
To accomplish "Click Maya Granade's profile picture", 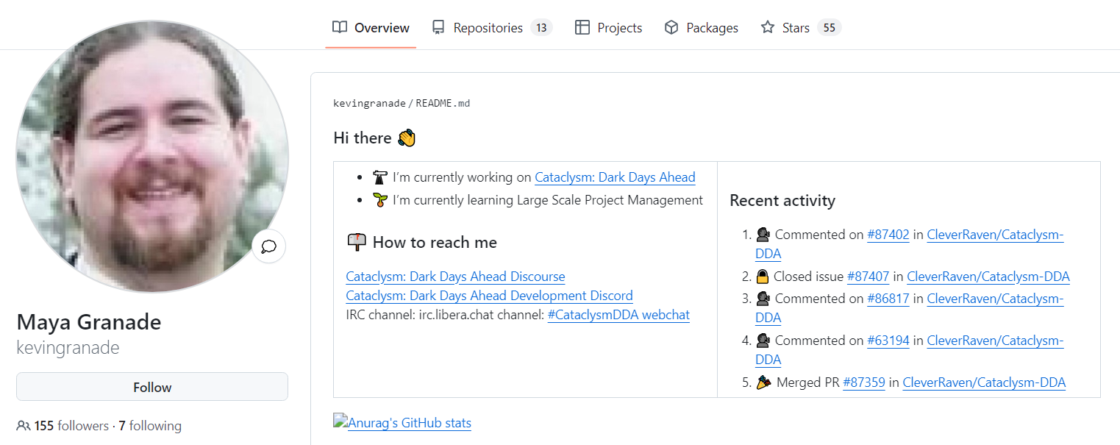I will (x=152, y=156).
